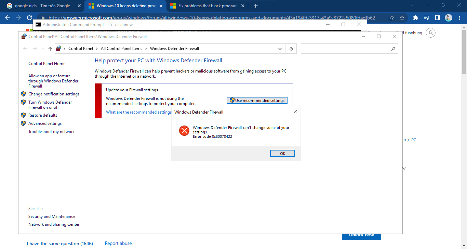Click Chrome back button
The image size is (467, 249).
[8, 18]
